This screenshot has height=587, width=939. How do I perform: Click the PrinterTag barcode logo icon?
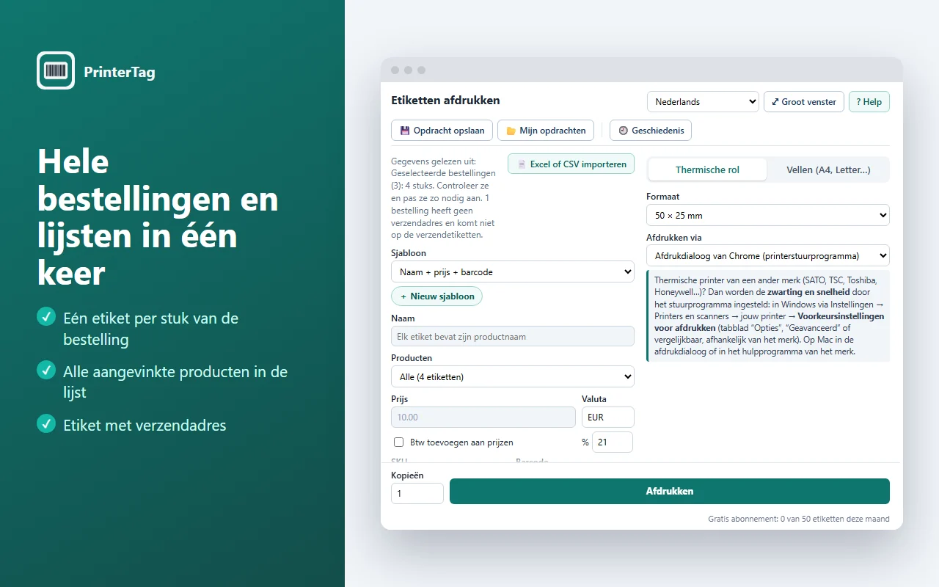point(56,71)
